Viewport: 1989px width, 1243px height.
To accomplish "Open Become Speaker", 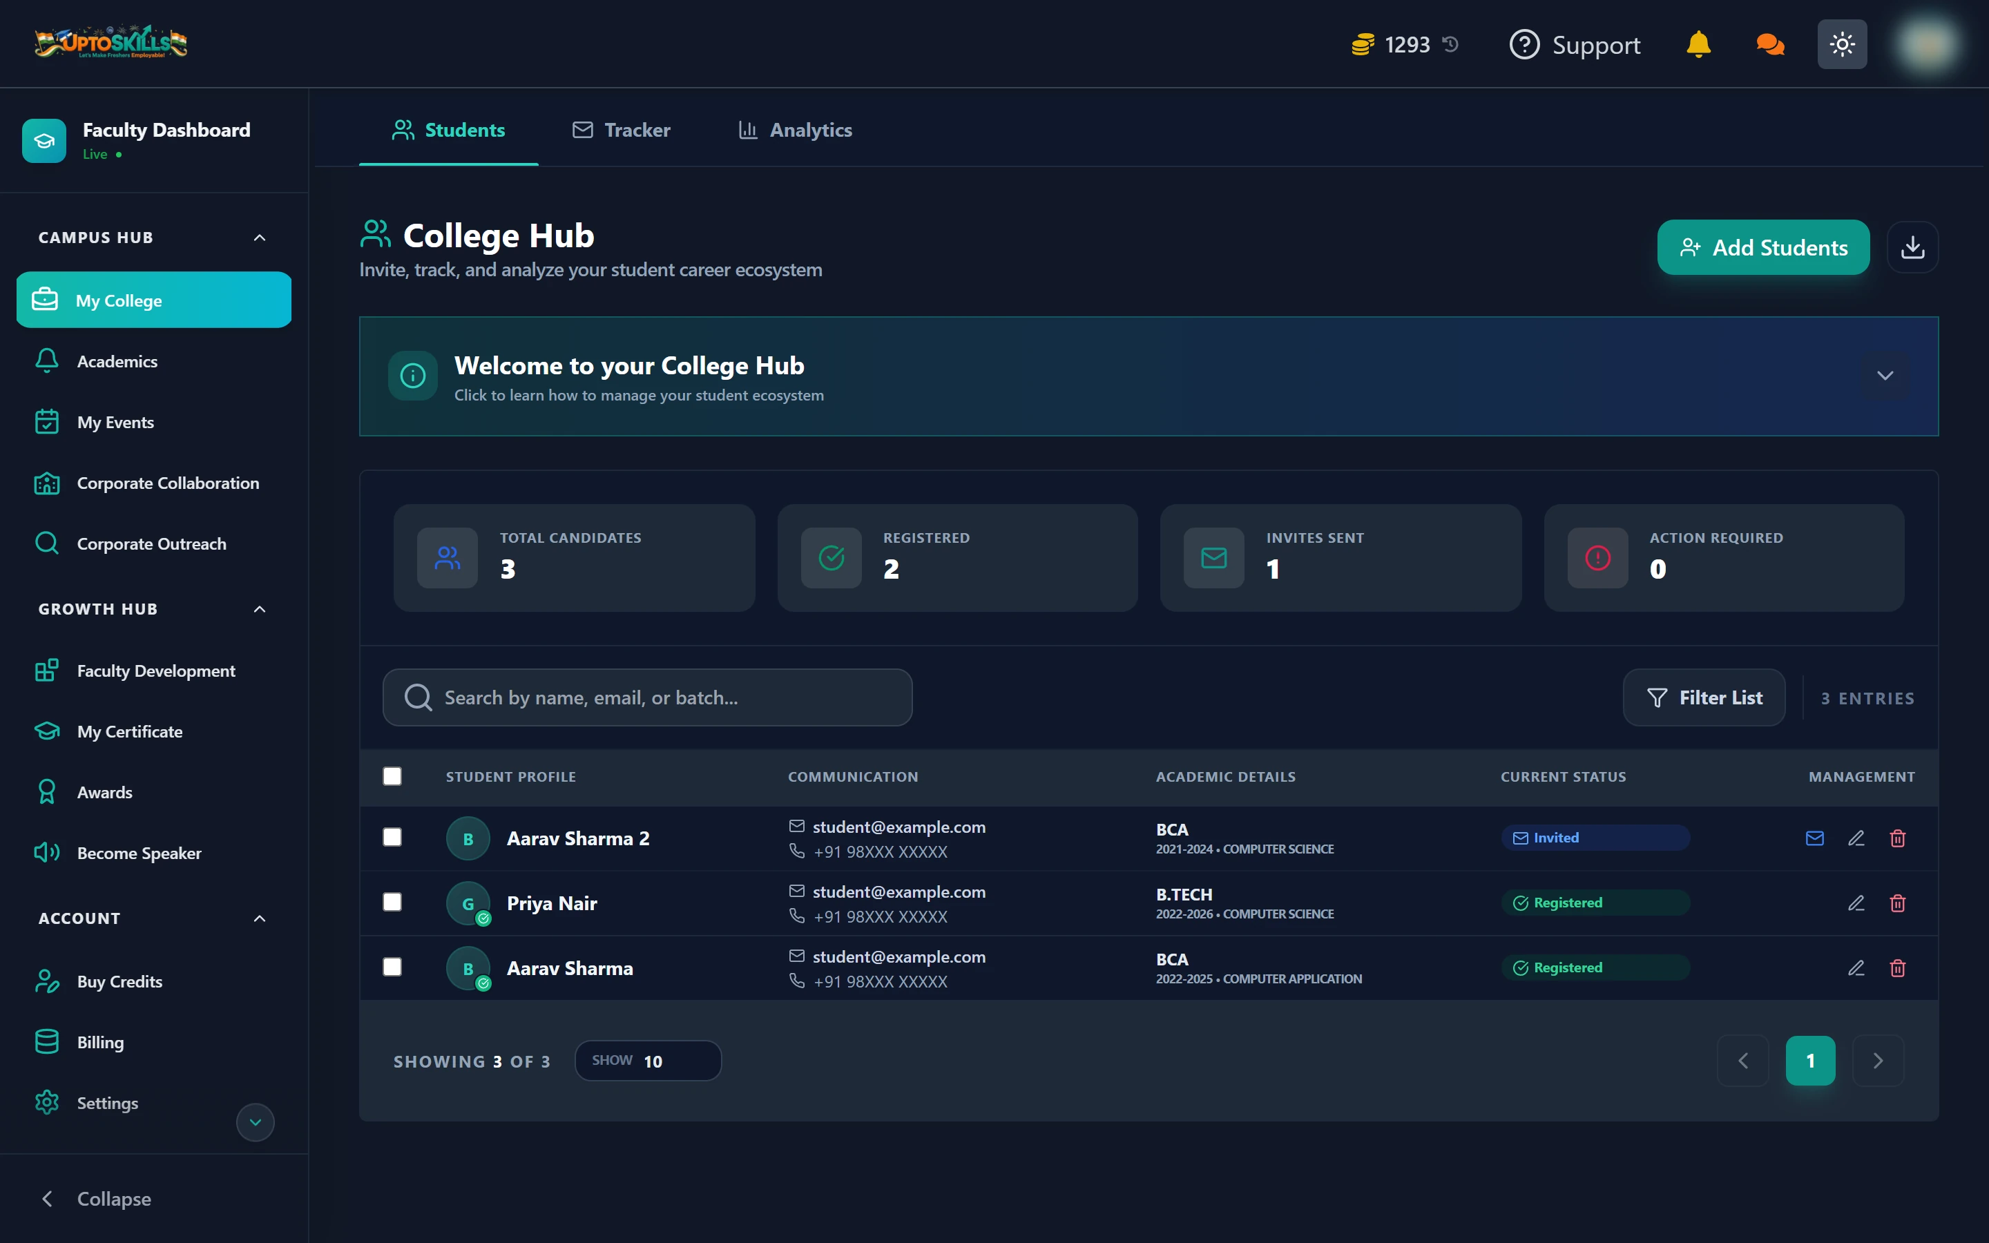I will pos(154,854).
